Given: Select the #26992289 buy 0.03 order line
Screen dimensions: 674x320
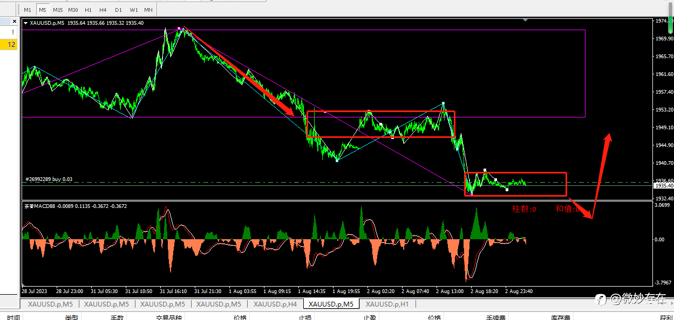Looking at the screenshot, I should tap(49, 179).
